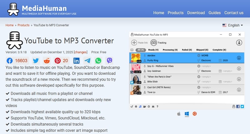This screenshot has width=250, height=134.
Task: Click the clock icon in app footer
Action: pos(149,107)
